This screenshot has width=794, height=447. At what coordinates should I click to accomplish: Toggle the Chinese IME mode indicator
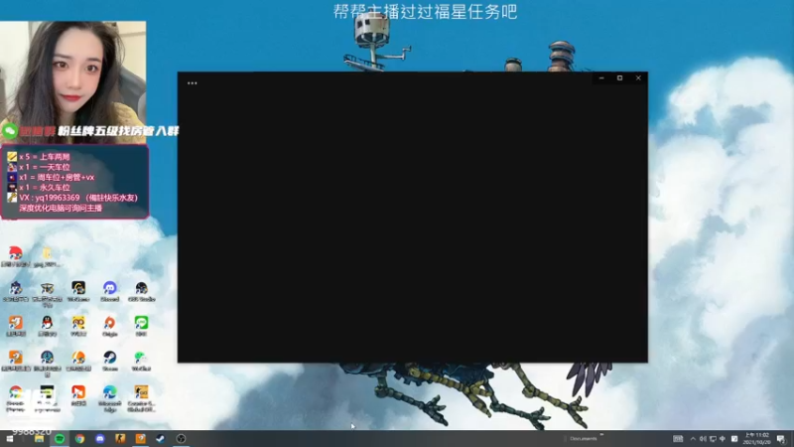[x=723, y=439]
